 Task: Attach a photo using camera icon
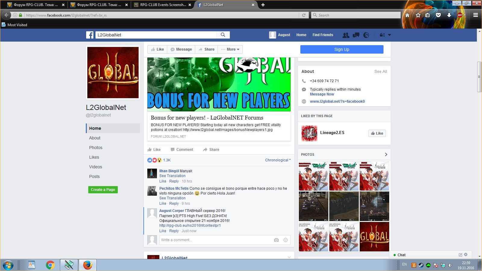point(276,240)
